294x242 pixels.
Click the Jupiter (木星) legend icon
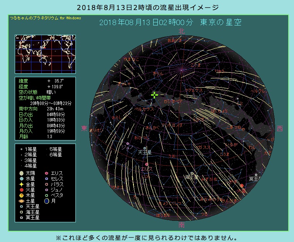(x=22, y=195)
